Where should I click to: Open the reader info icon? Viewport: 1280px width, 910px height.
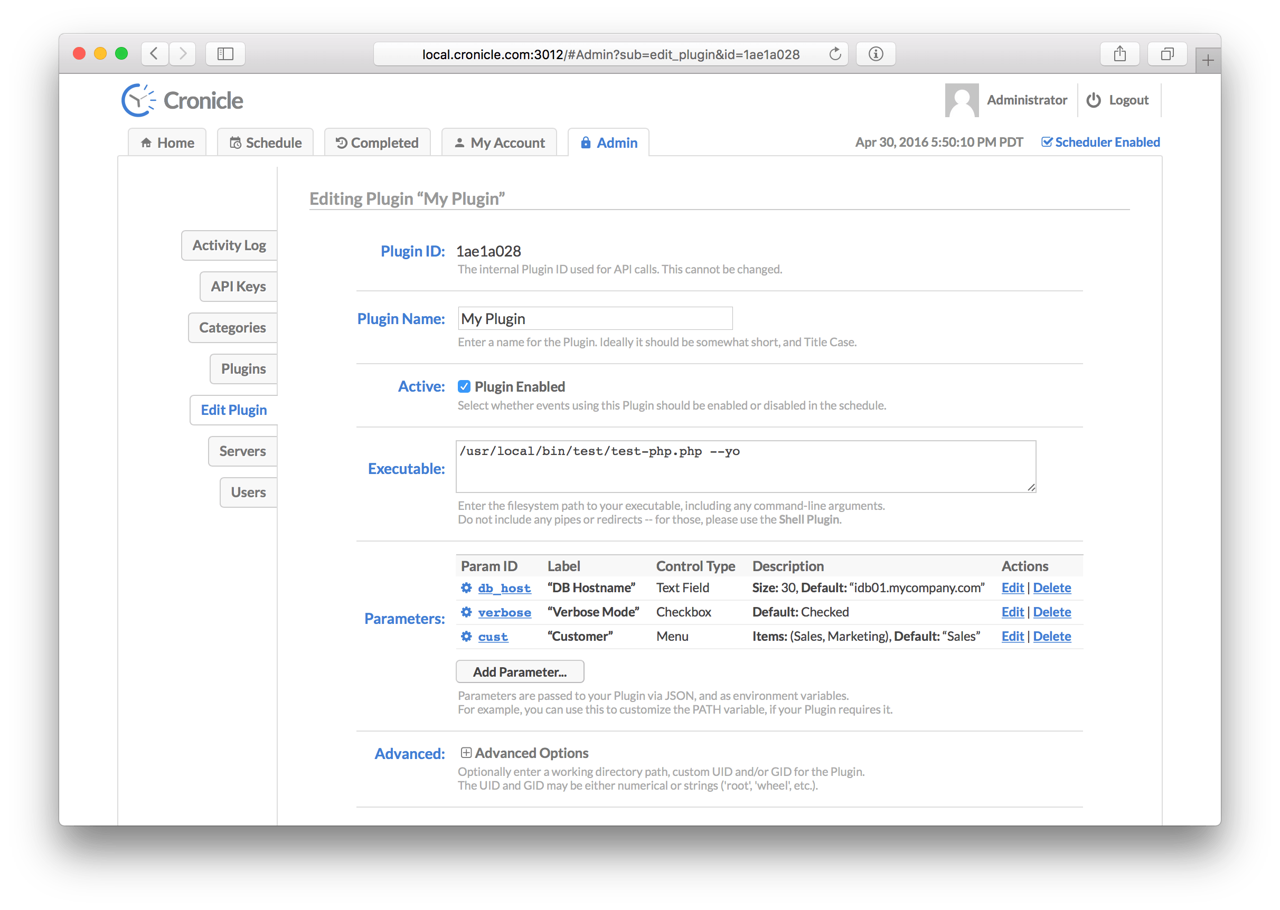pos(876,54)
